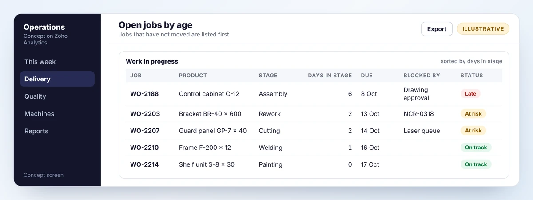This screenshot has height=200, width=533.
Task: Select Guard panel GP-7 × 40 cell
Action: [x=213, y=131]
